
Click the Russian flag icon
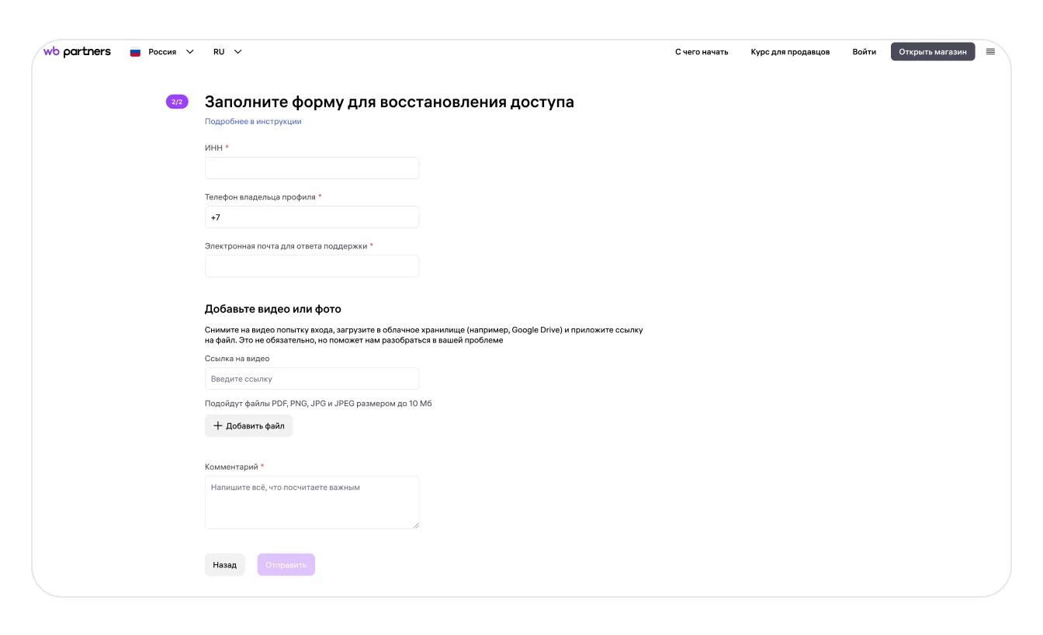point(135,52)
